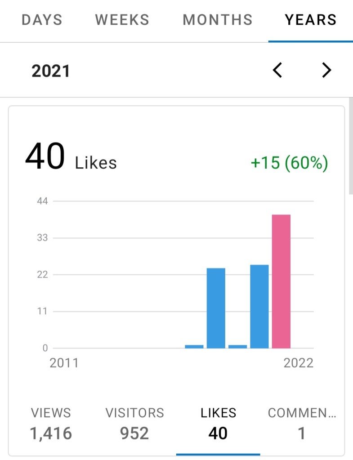Show the Views stat
353x460 pixels.
click(51, 423)
